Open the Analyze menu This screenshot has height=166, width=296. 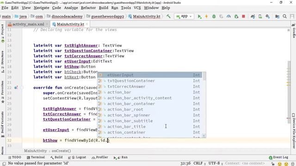pyautogui.click(x=71, y=8)
